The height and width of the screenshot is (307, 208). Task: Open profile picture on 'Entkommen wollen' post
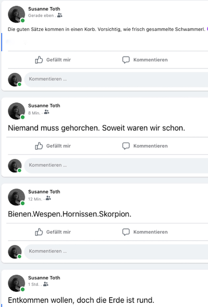click(x=16, y=283)
